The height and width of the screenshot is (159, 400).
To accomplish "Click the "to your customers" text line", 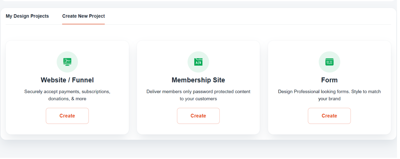I will [198, 99].
